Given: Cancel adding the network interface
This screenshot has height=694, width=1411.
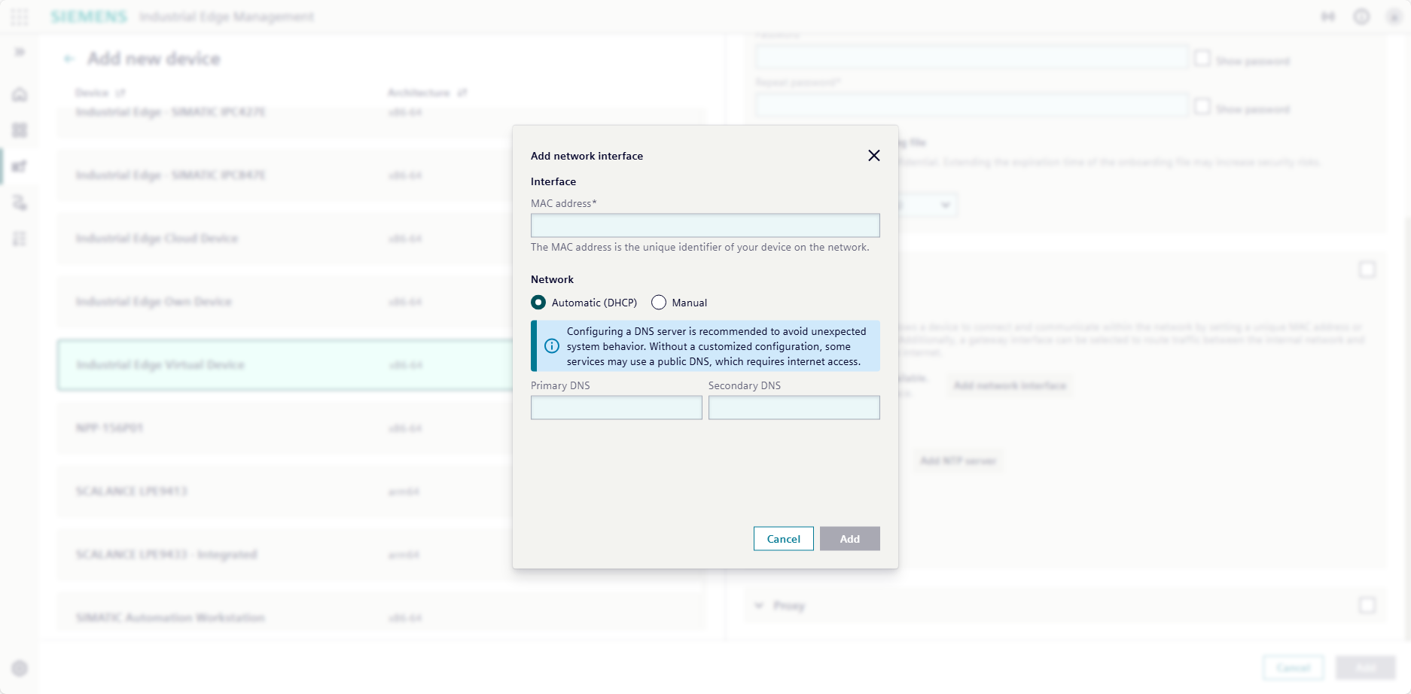Looking at the screenshot, I should click(783, 539).
